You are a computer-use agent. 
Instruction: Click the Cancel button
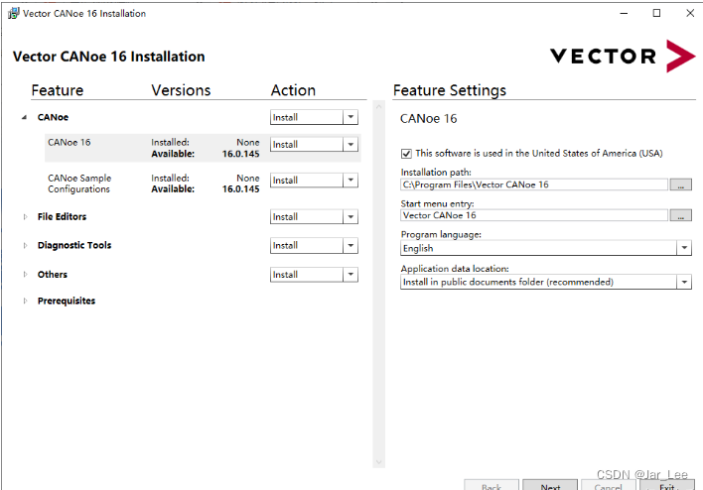click(609, 485)
